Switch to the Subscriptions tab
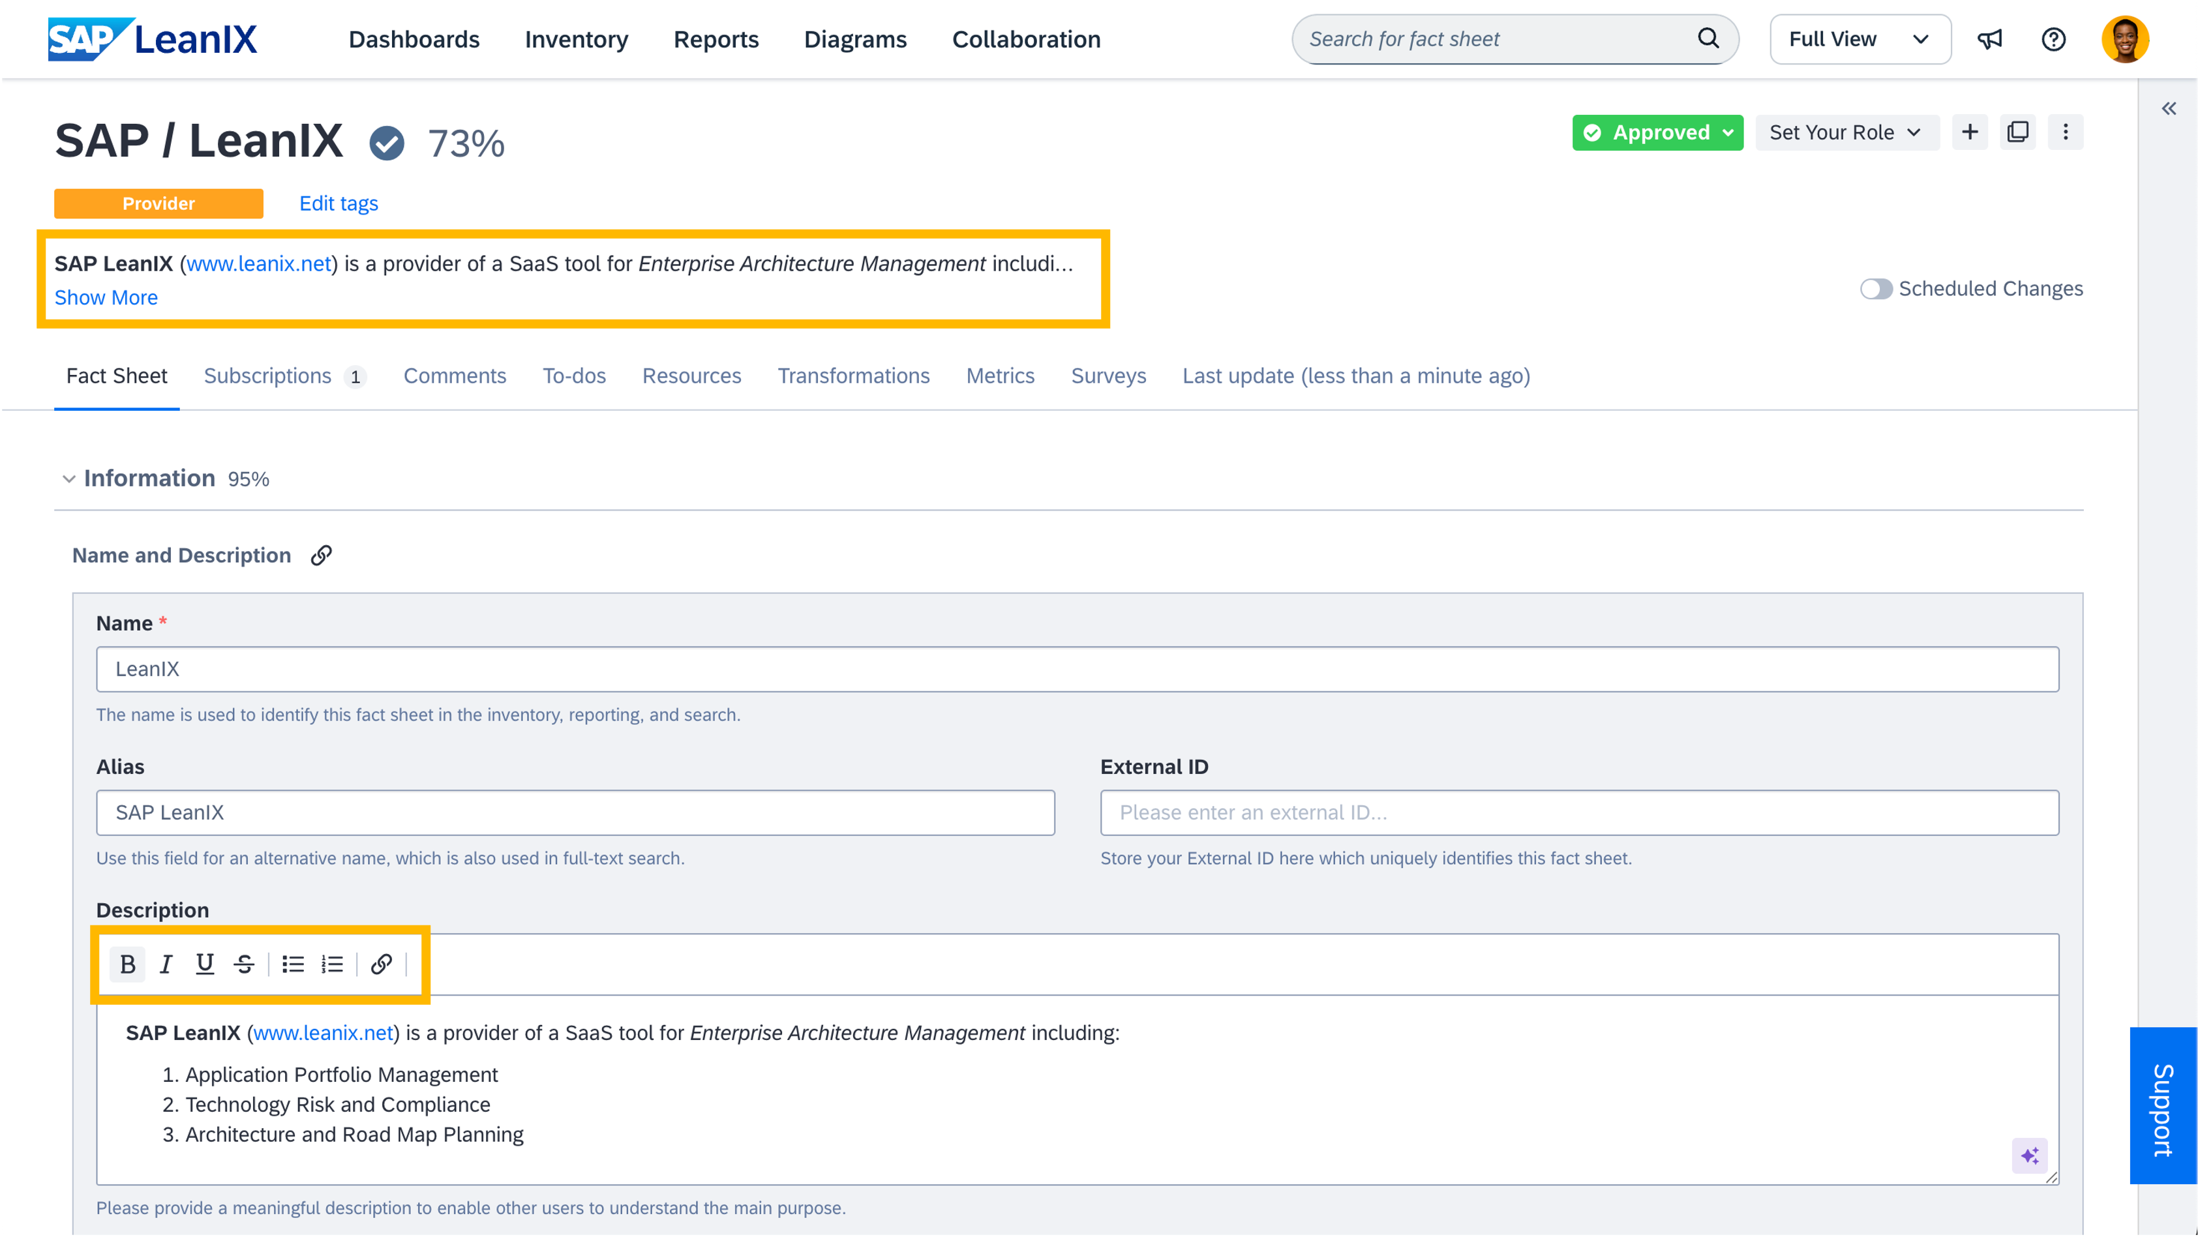The width and height of the screenshot is (2200, 1237). [284, 376]
